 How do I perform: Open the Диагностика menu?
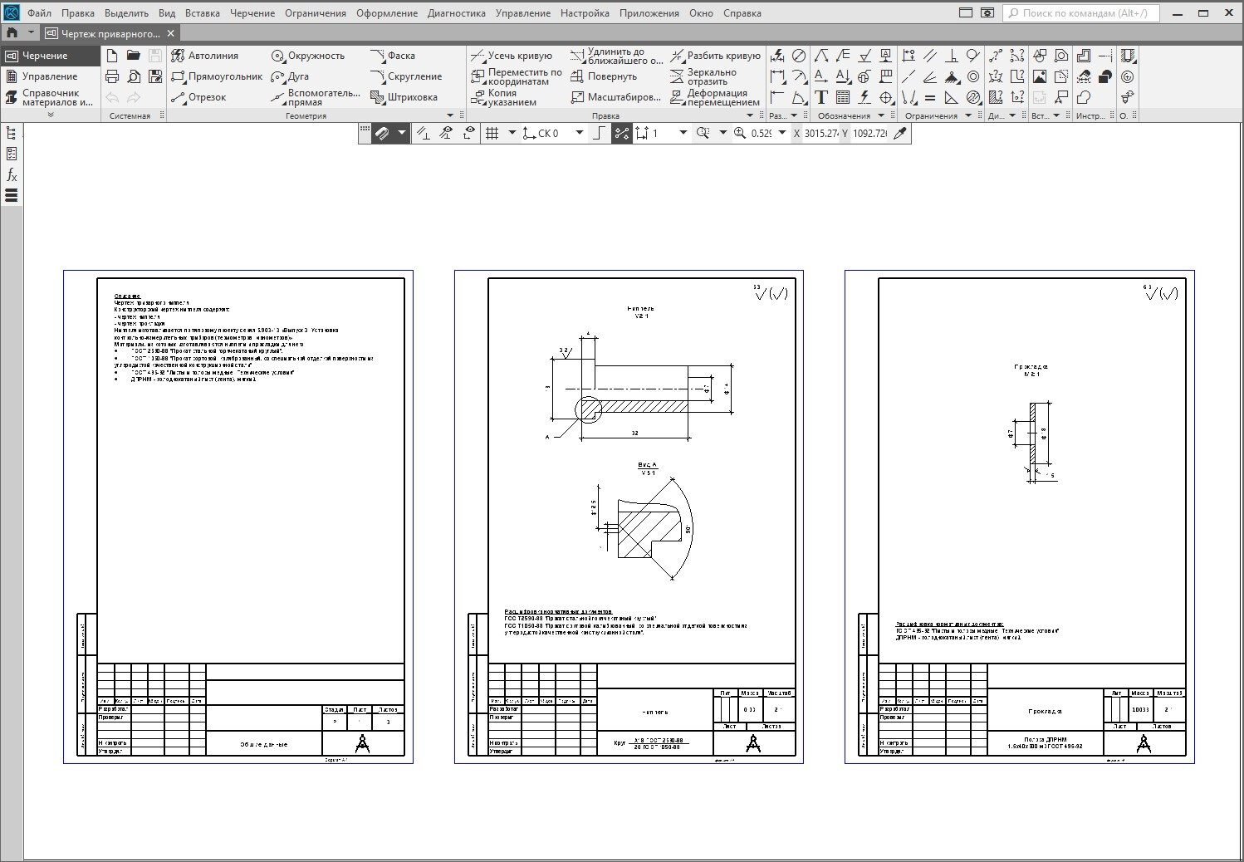click(456, 13)
